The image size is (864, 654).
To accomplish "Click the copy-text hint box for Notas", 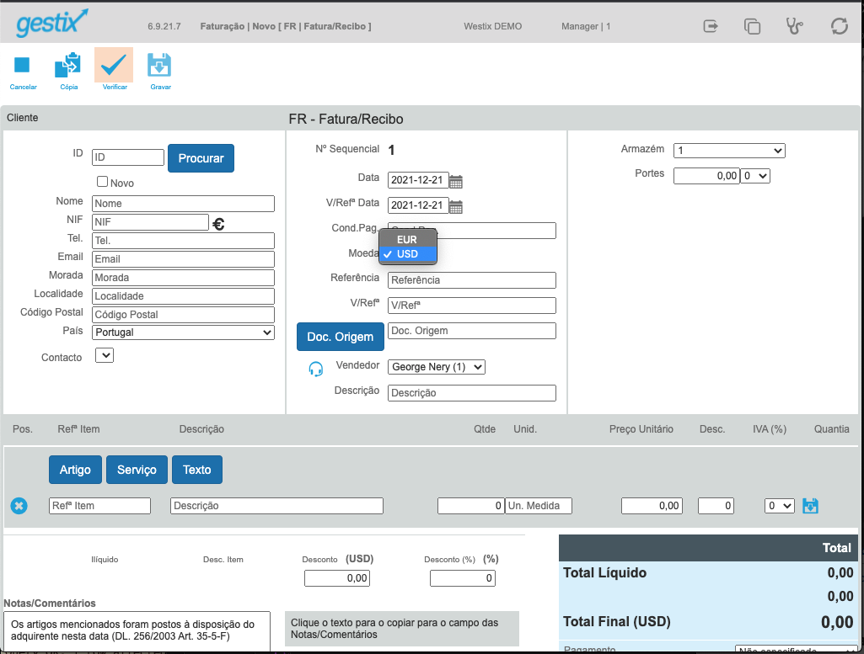I will coord(402,628).
